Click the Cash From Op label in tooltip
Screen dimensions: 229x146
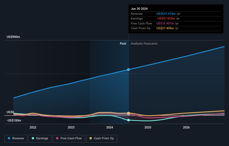(x=141, y=28)
